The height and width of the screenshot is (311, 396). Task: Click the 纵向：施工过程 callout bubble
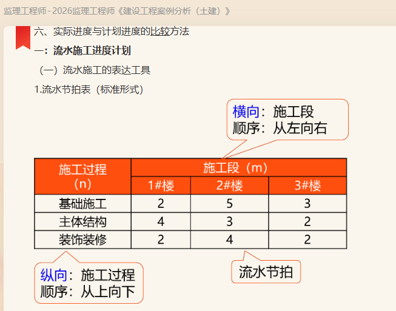(88, 283)
